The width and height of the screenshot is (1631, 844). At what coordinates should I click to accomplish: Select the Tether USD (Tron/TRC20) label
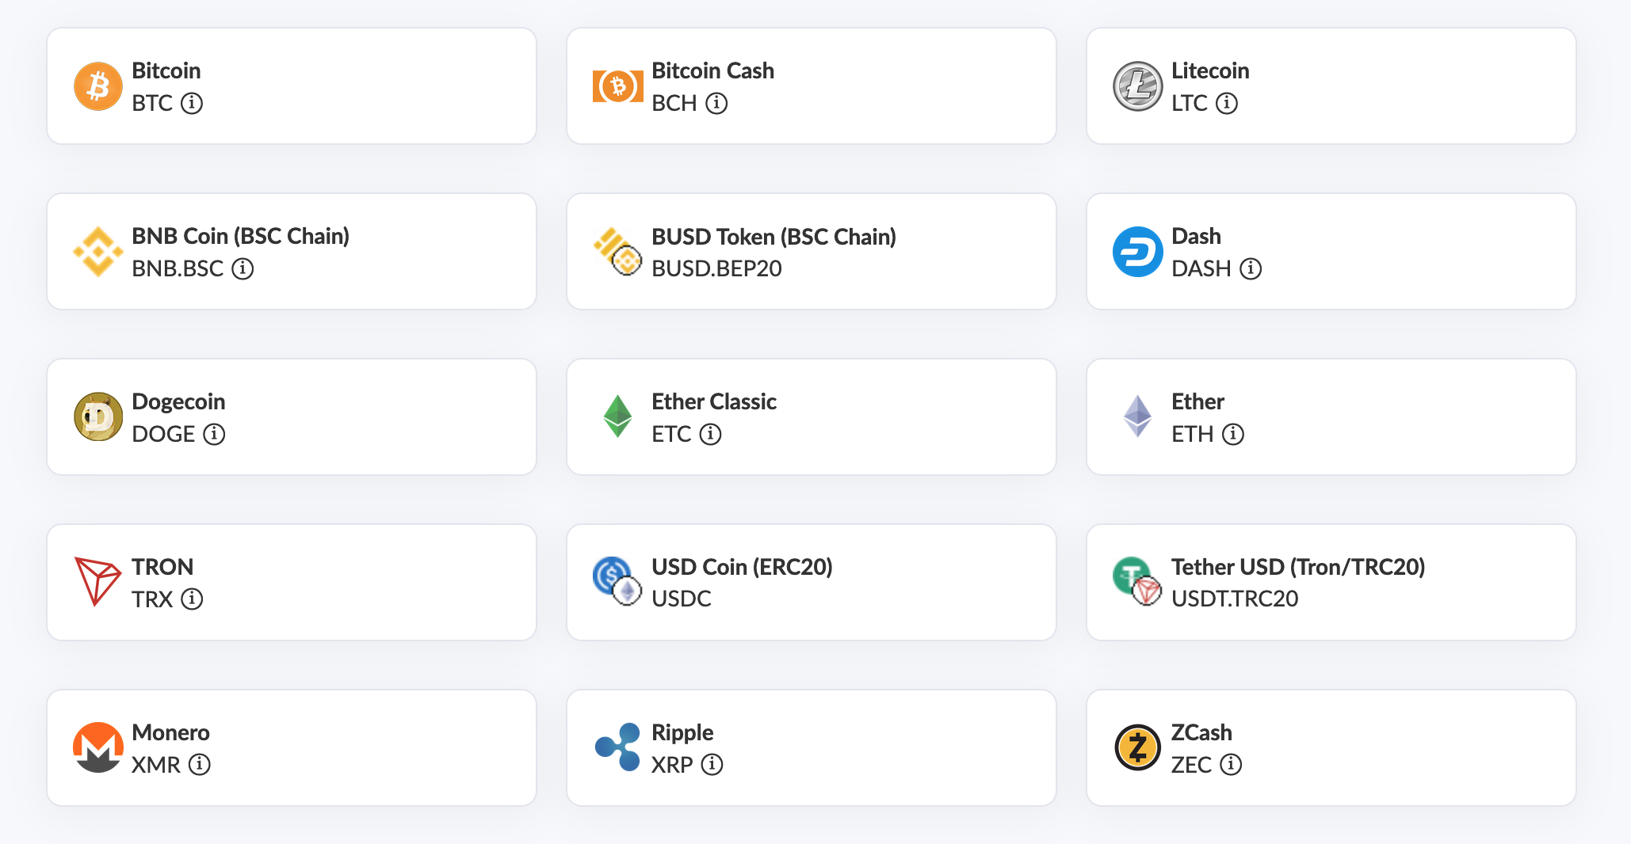1298,567
